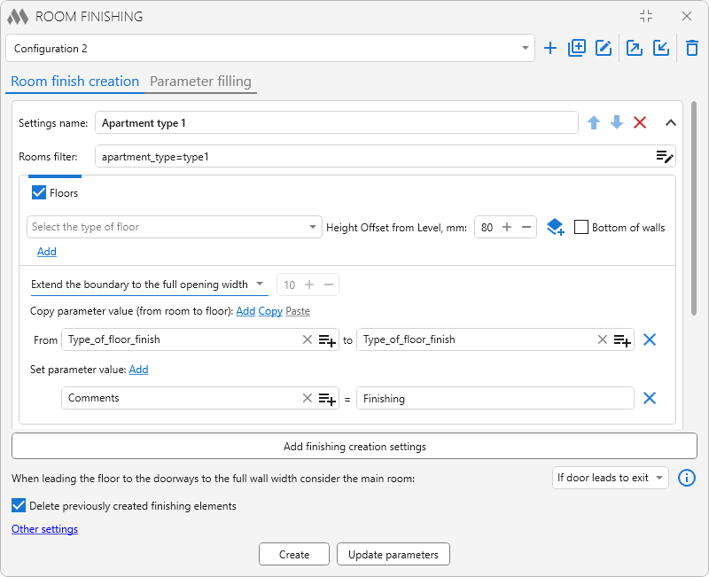709x577 pixels.
Task: Increase the Height Offset from Level value
Action: (507, 227)
